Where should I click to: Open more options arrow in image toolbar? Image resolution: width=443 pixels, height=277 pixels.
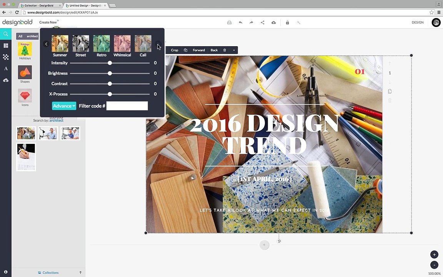[234, 50]
